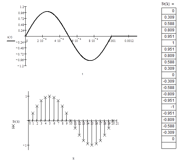The width and height of the screenshot is (182, 160).
Task: Click the cross marker at k=20
Action: (x=113, y=121)
